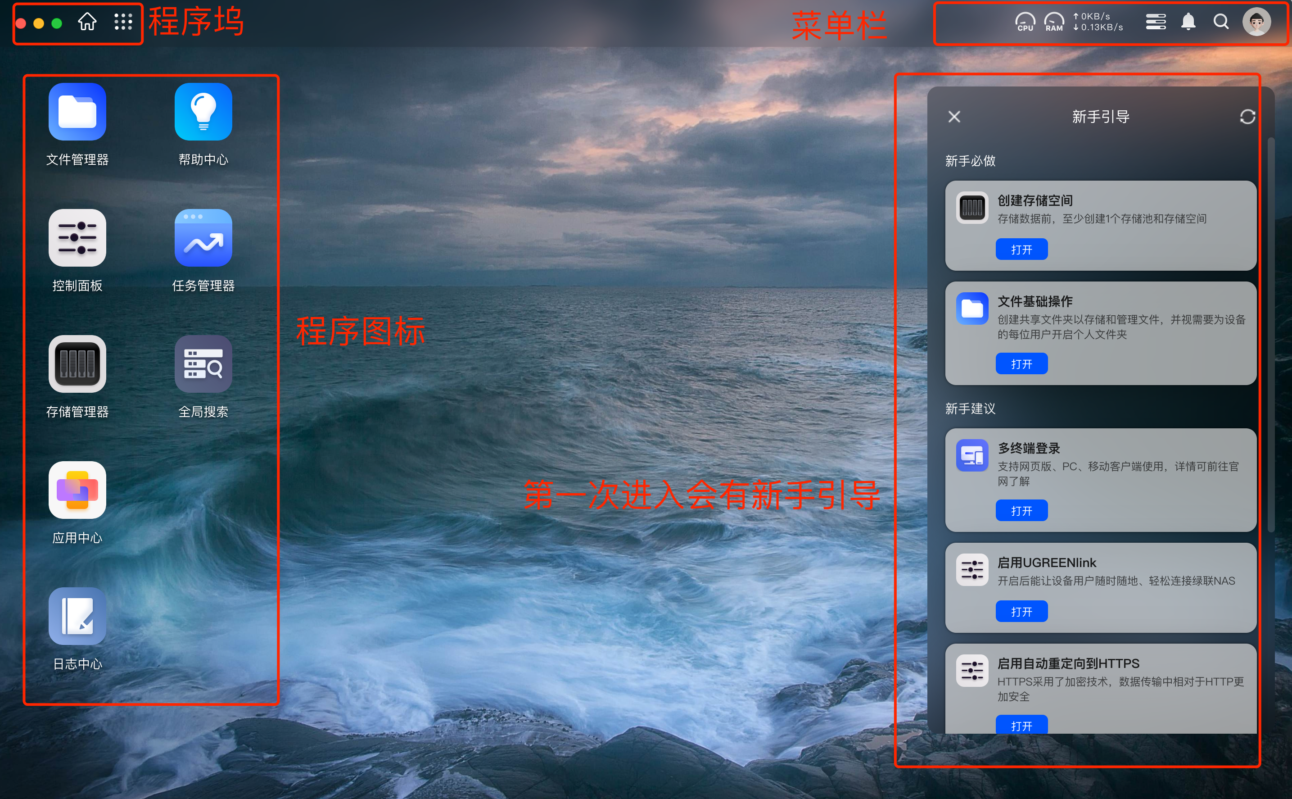Launch the 存储管理器 storage manager
Image resolution: width=1292 pixels, height=799 pixels.
[x=77, y=363]
